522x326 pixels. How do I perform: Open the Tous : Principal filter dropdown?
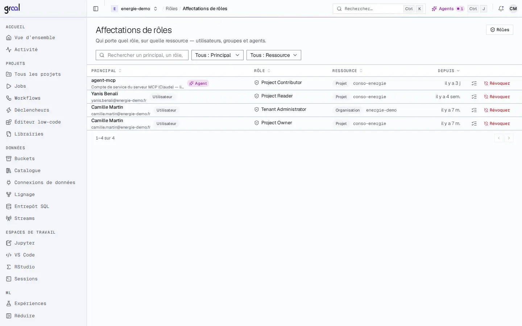click(x=217, y=55)
